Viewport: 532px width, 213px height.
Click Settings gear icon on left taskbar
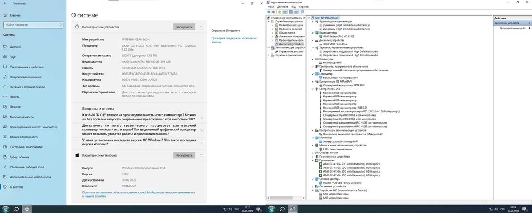pos(27,209)
